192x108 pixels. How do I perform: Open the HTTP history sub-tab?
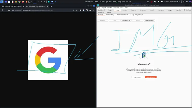[110, 15]
